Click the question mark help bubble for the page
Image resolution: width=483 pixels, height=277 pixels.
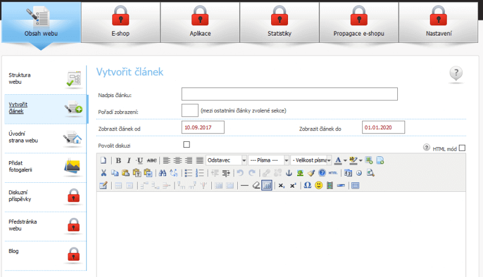click(x=456, y=73)
